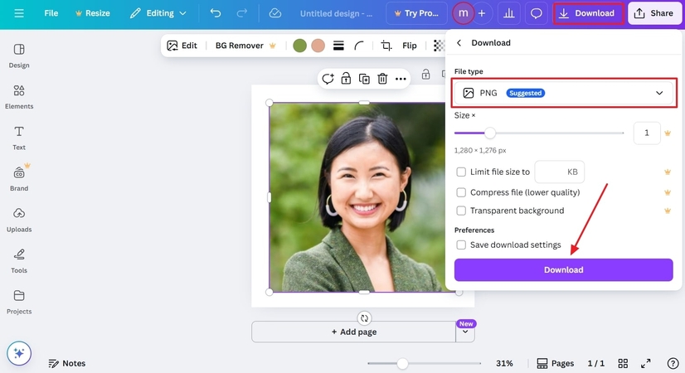685x373 pixels.
Task: Expand the Editing mode dropdown
Action: coord(158,13)
